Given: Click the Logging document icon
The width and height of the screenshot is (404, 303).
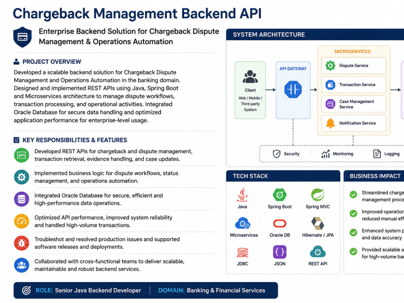Looking at the screenshot, I should tap(377, 154).
